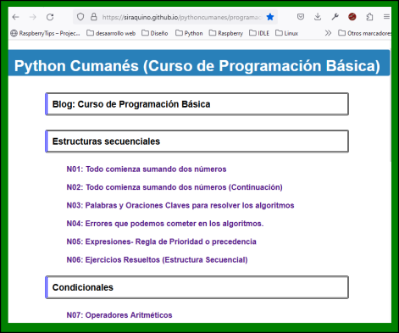Image resolution: width=399 pixels, height=333 pixels.
Task: Click the page vertical scrollbar
Action: coord(391,104)
